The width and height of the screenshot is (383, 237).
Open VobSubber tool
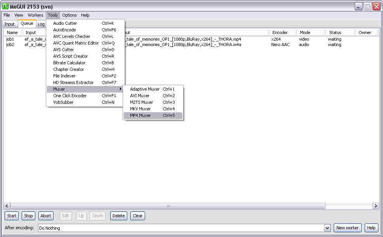85,102
